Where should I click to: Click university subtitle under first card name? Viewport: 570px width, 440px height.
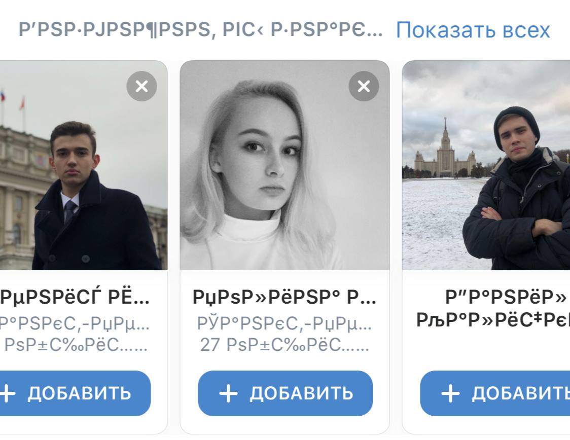[x=75, y=323]
